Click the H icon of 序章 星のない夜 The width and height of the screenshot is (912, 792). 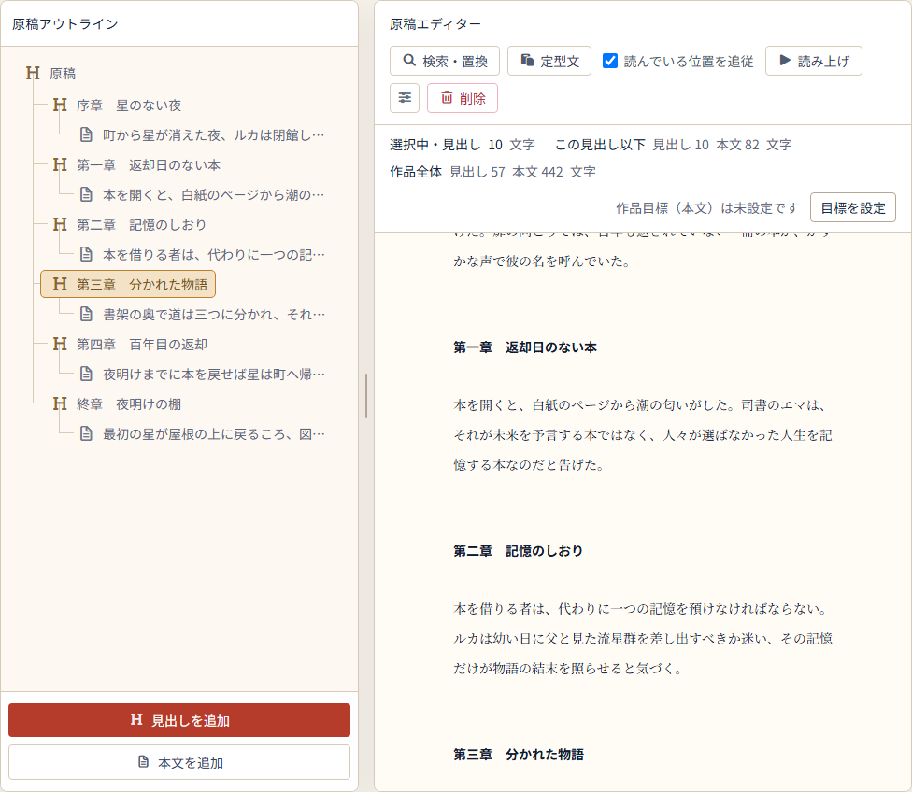[x=60, y=105]
